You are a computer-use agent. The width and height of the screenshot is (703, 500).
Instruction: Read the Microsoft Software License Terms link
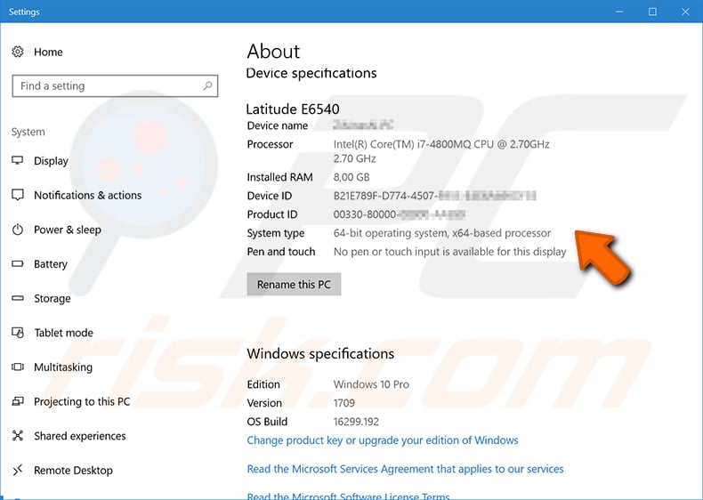point(348,496)
